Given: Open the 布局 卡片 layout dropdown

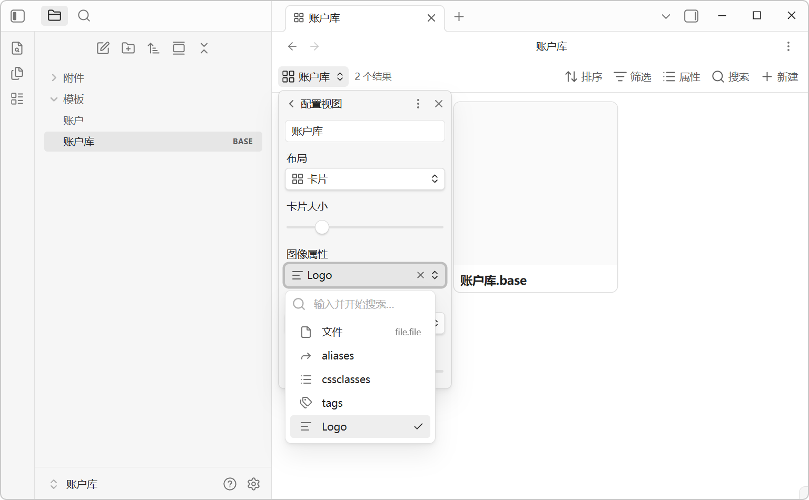Looking at the screenshot, I should pos(364,179).
